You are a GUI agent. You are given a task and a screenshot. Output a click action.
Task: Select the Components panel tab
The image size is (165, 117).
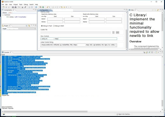[8, 10]
